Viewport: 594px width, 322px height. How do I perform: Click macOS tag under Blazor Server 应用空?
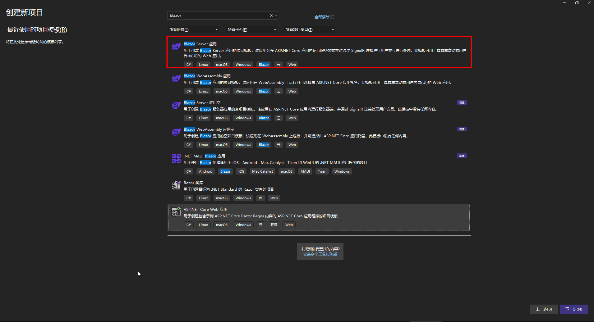click(222, 118)
